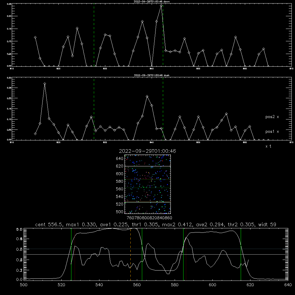Click the '600' tick label on bottom plot
295x295 pixels.
click(x=212, y=285)
